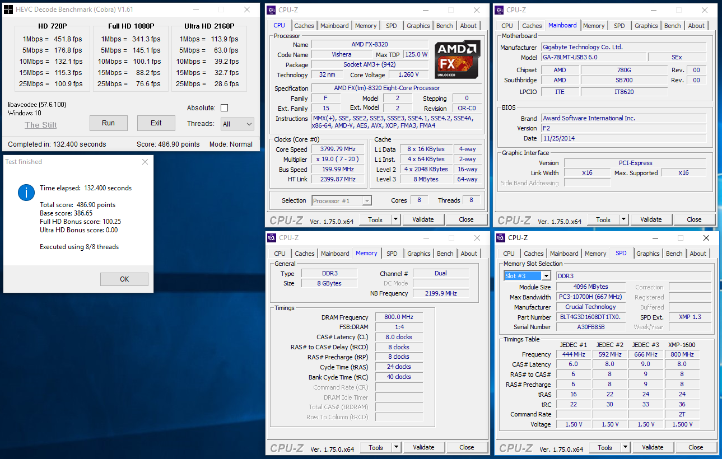Screen dimensions: 722x459
Task: Click the Ultra HD 2160P 25Mbps result 28.6 fps
Action: point(226,84)
